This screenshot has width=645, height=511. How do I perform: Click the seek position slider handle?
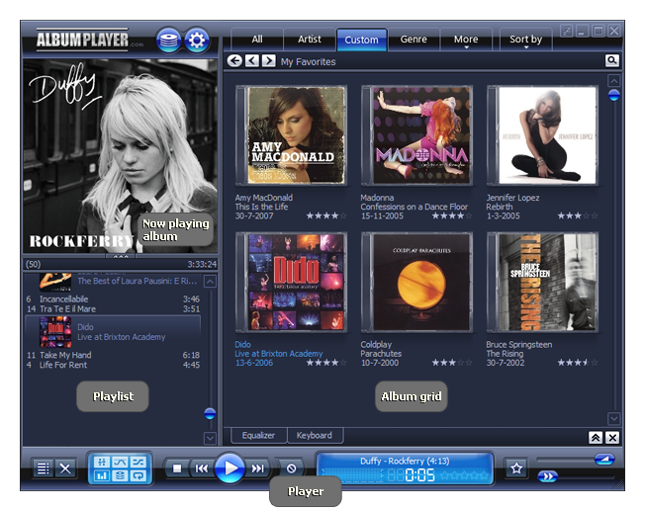pos(547,476)
